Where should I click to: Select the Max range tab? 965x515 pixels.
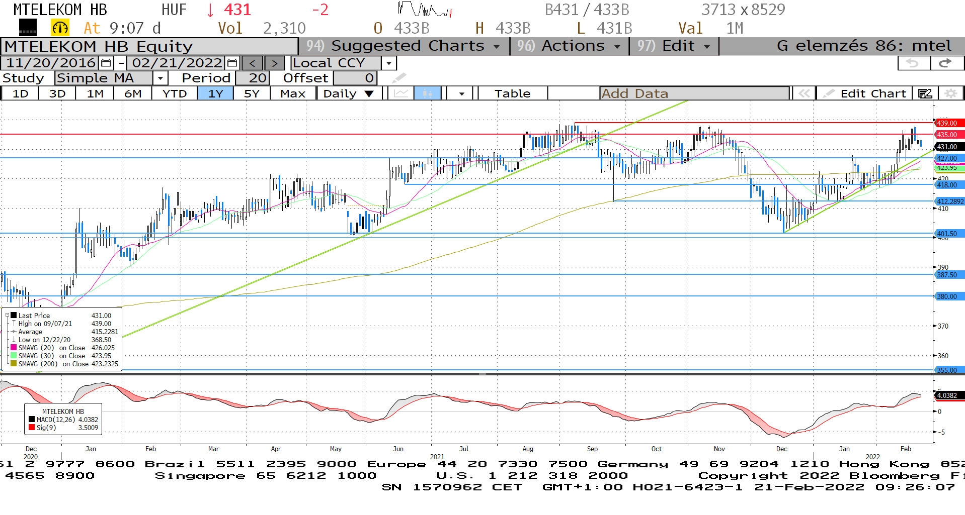(293, 93)
